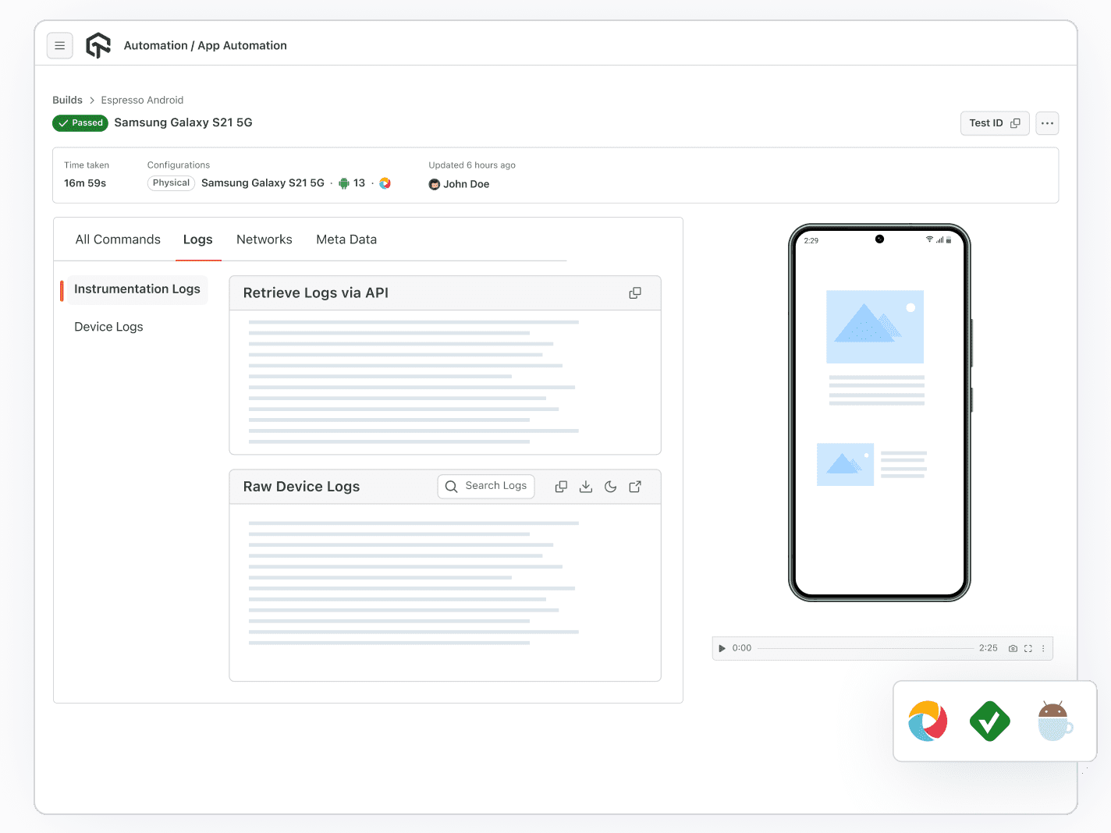The height and width of the screenshot is (833, 1111).
Task: Click the Android version icon beside 13
Action: [x=343, y=183]
